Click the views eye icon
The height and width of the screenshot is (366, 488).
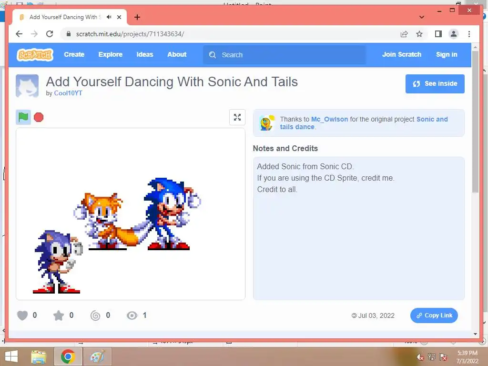[132, 315]
